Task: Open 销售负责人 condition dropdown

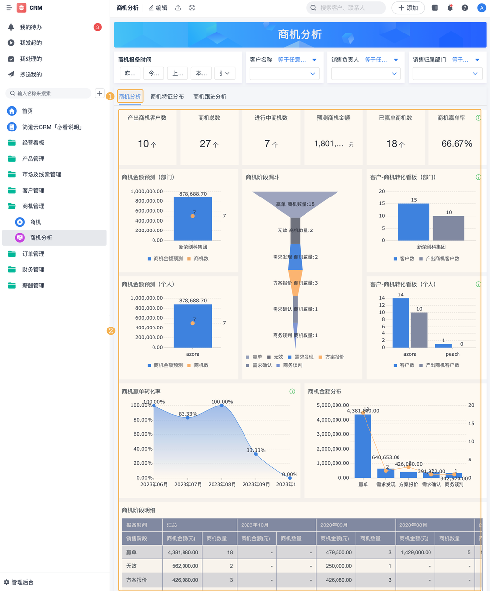Action: tap(382, 60)
